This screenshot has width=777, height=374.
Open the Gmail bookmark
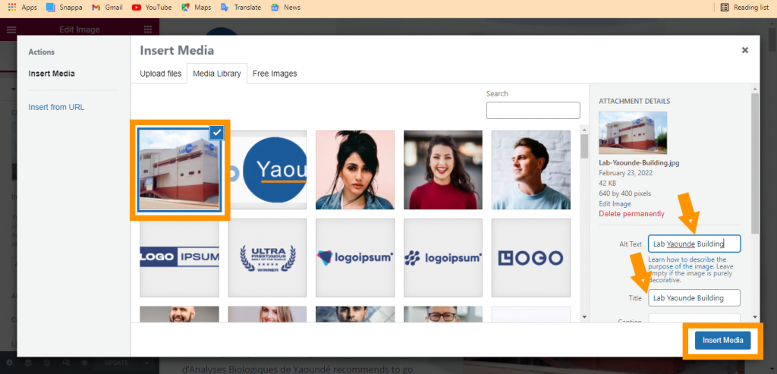107,8
